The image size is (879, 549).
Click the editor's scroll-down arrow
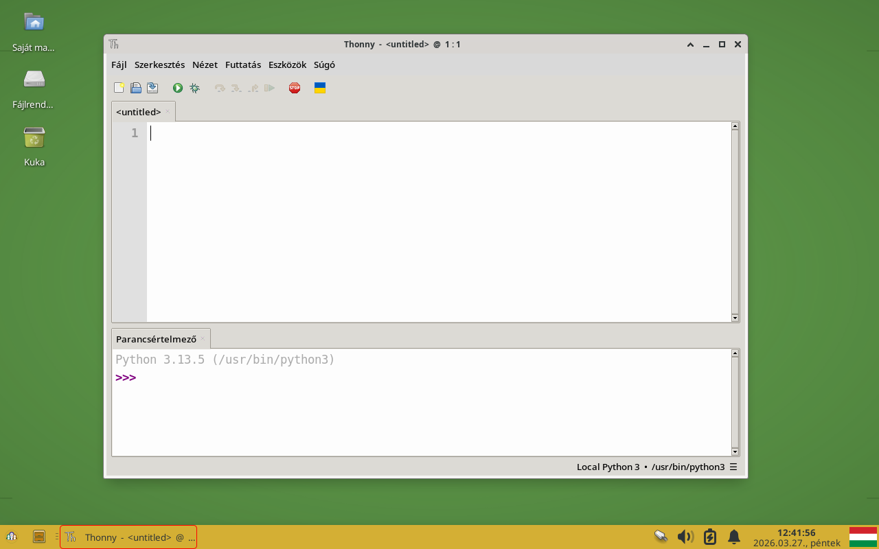pyautogui.click(x=735, y=318)
